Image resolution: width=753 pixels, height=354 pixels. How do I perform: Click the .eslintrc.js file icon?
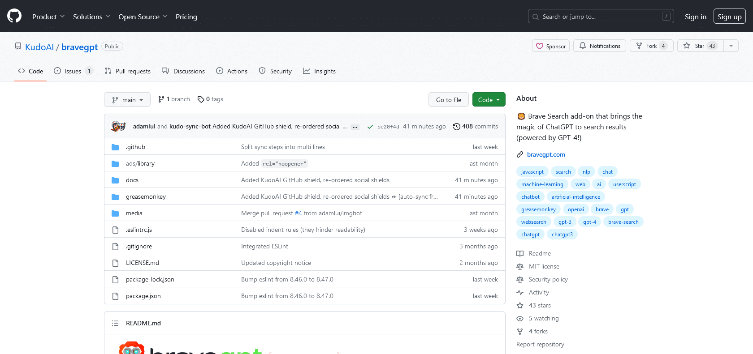click(115, 230)
